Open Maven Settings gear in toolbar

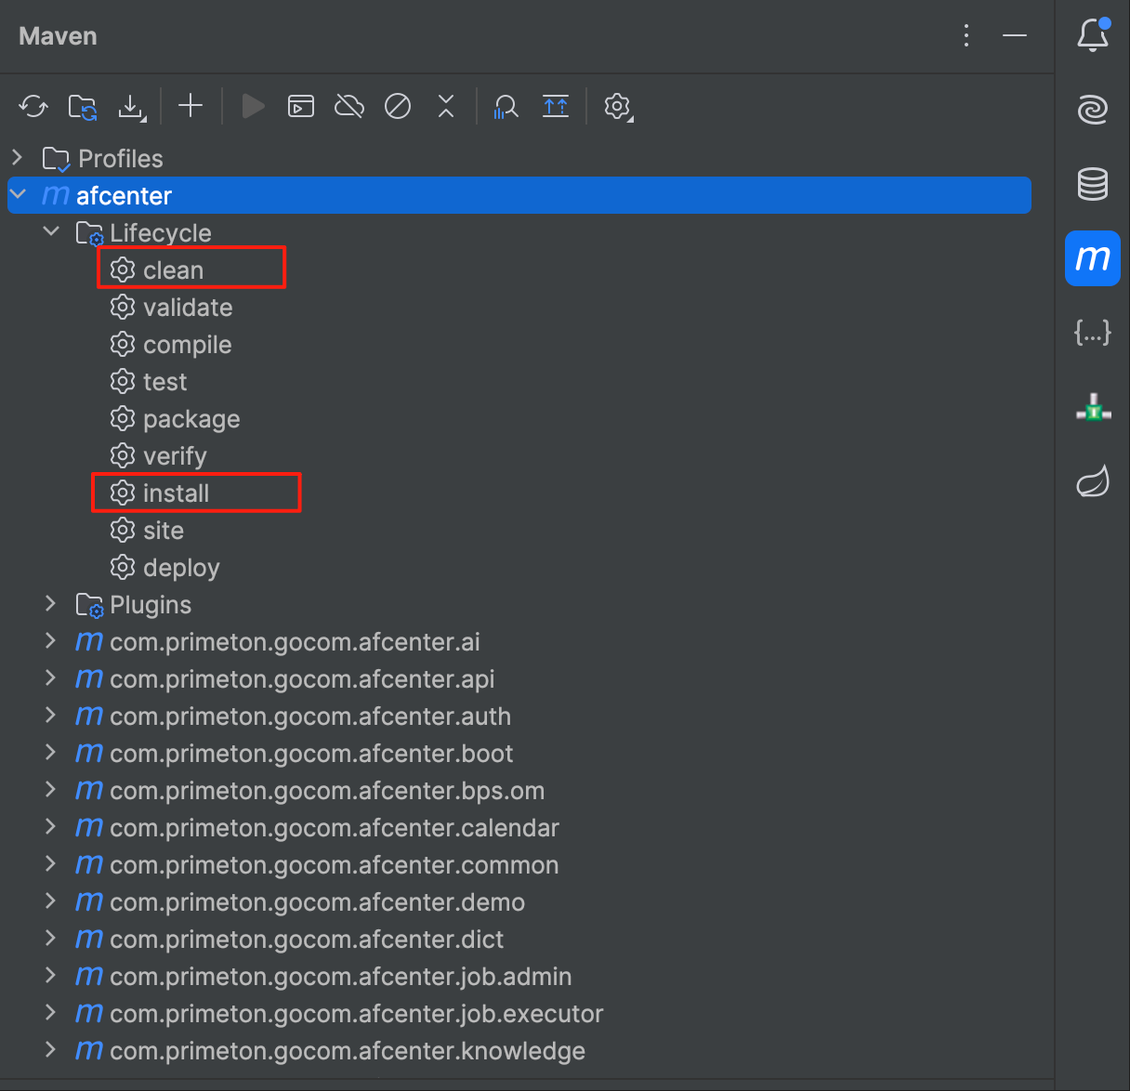[x=618, y=107]
